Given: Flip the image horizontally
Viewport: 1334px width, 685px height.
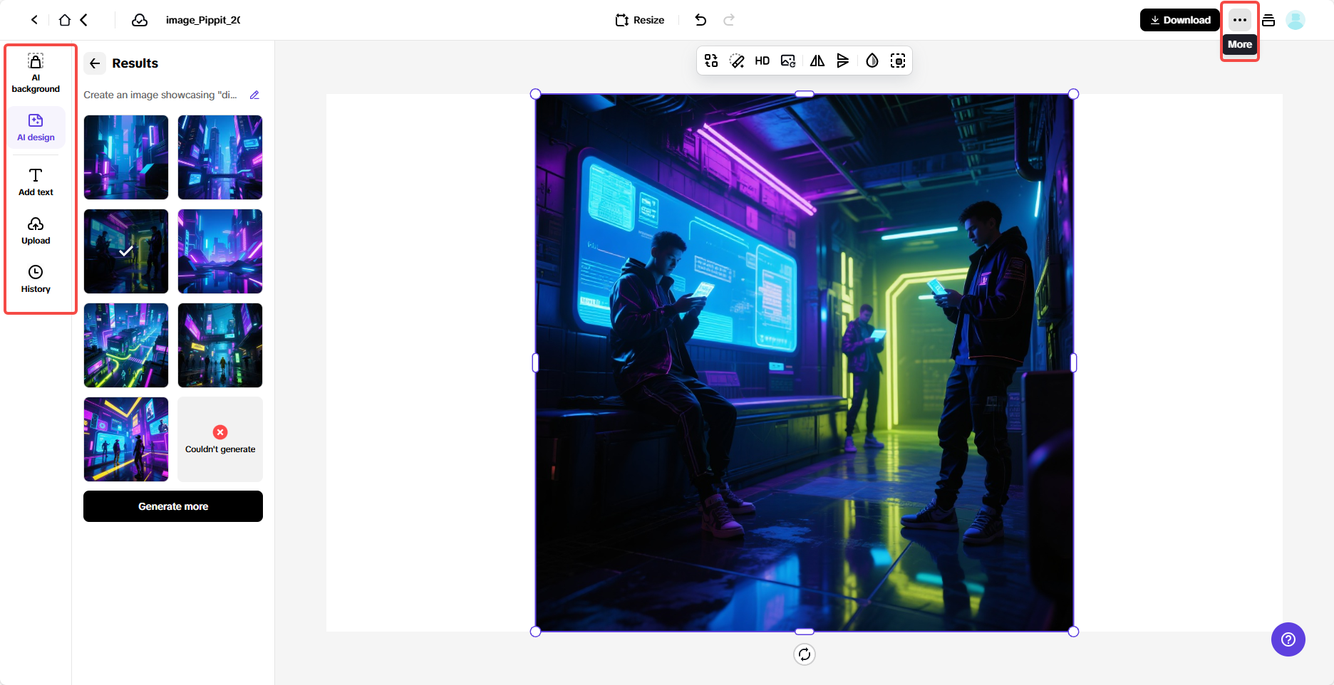Looking at the screenshot, I should pyautogui.click(x=817, y=61).
